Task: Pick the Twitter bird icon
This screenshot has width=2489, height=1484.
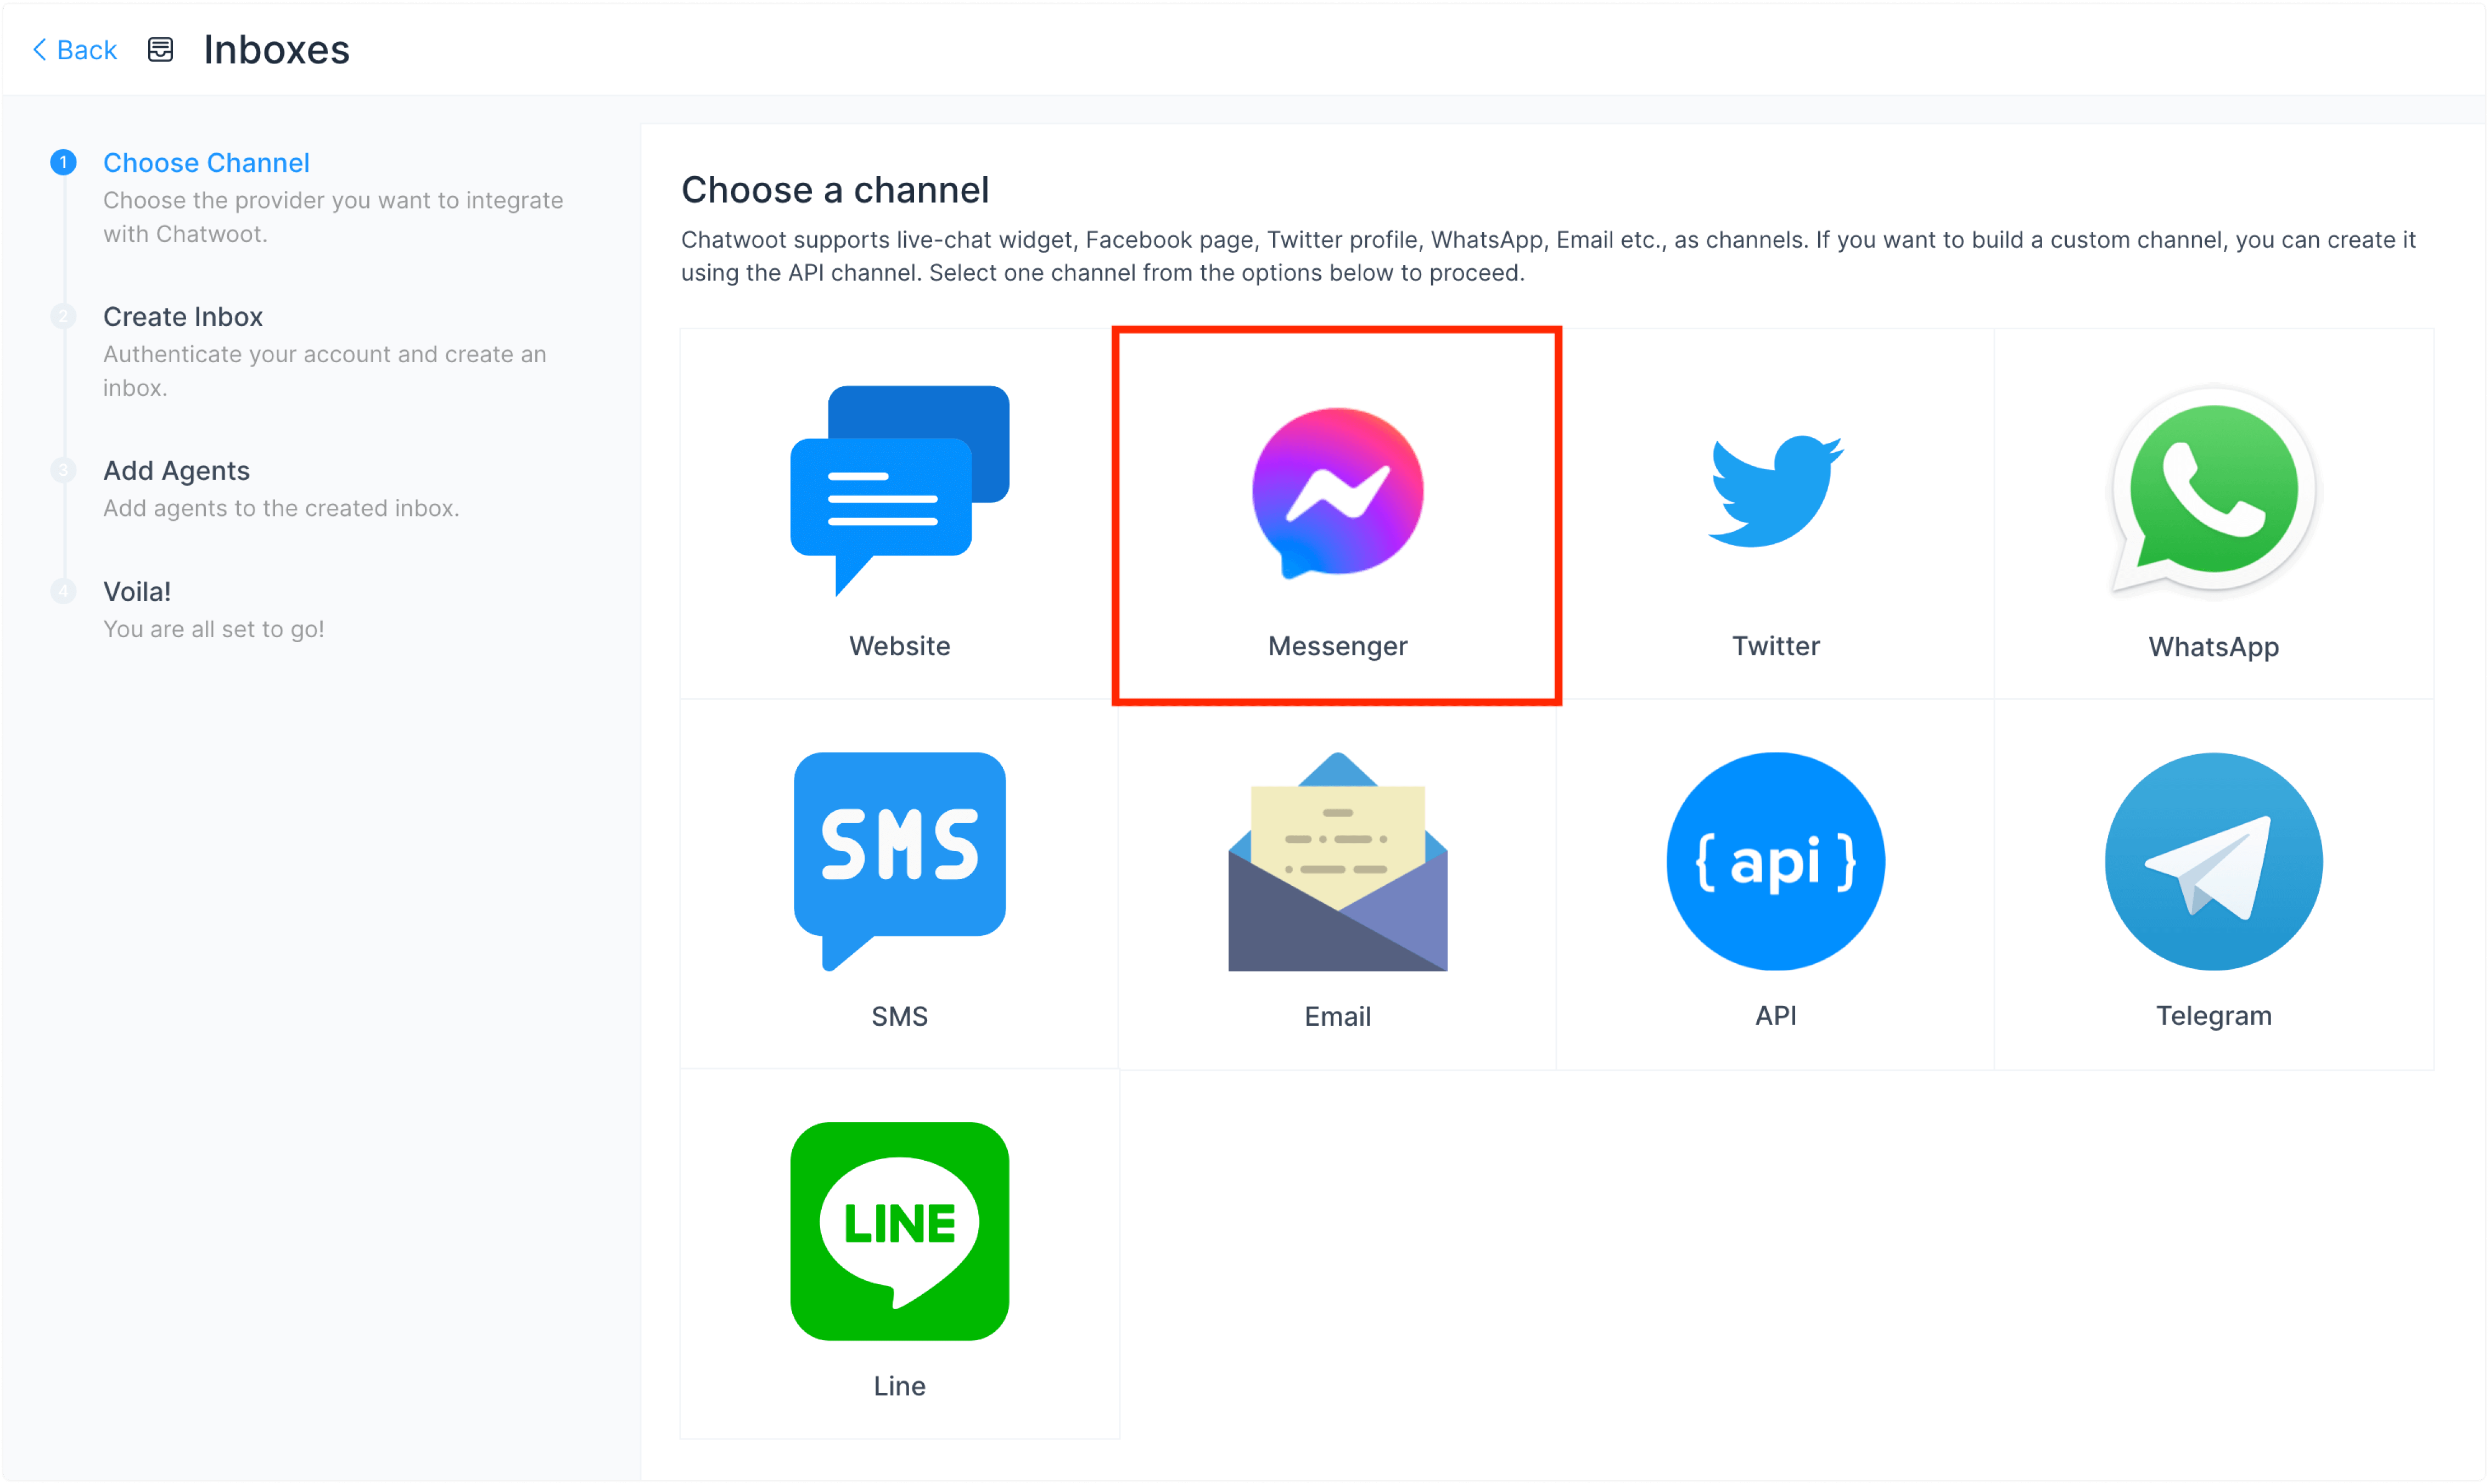Action: 1775,491
